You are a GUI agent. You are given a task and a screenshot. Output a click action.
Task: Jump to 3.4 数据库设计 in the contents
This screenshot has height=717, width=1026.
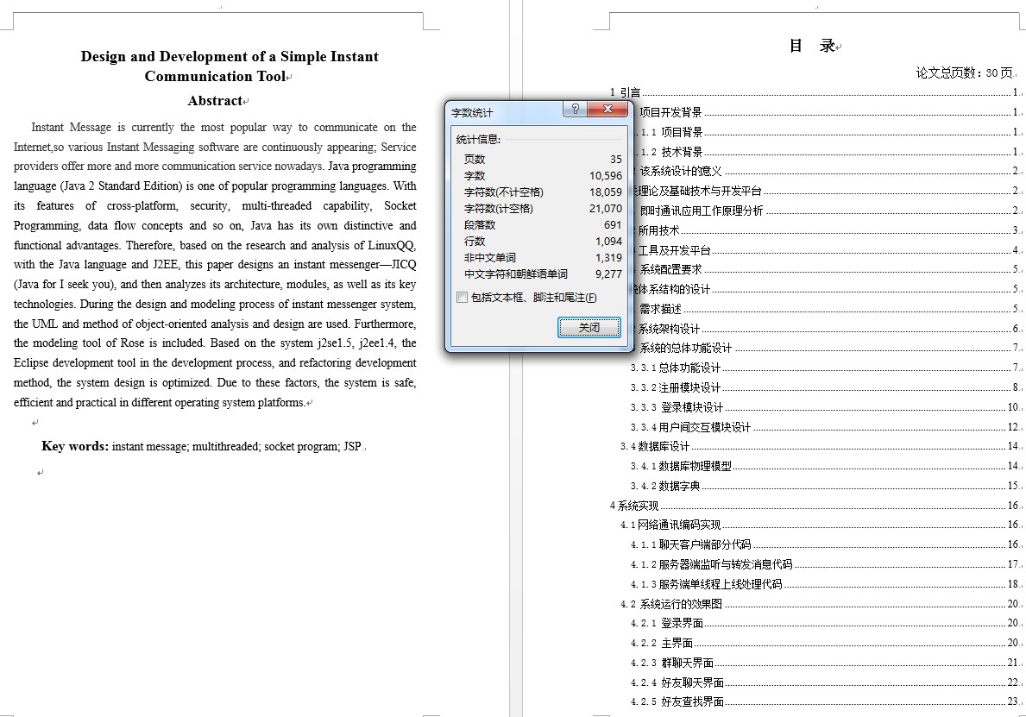tap(819, 446)
